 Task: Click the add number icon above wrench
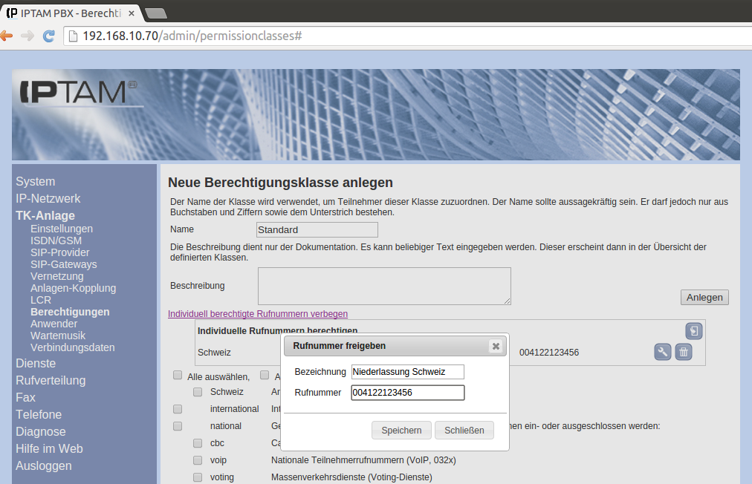(693, 331)
